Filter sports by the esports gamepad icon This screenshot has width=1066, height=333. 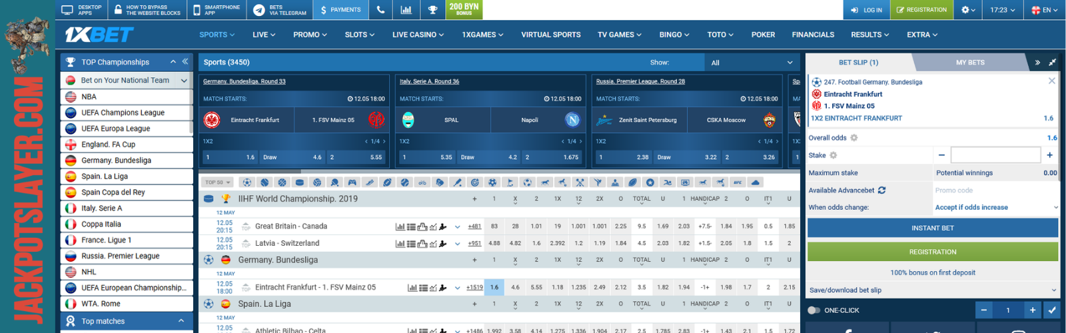coord(352,182)
